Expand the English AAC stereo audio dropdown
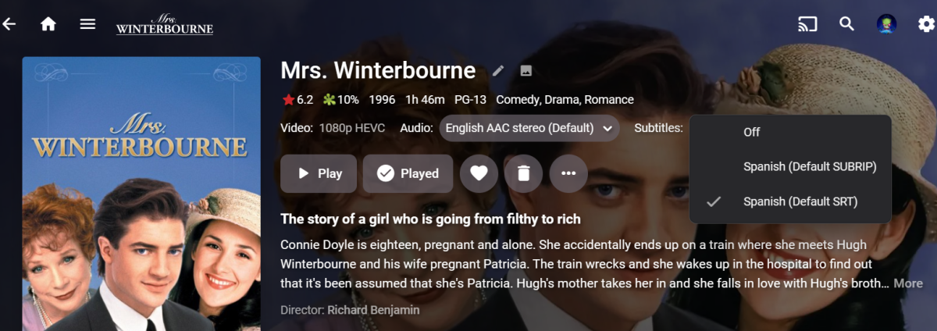 [529, 128]
